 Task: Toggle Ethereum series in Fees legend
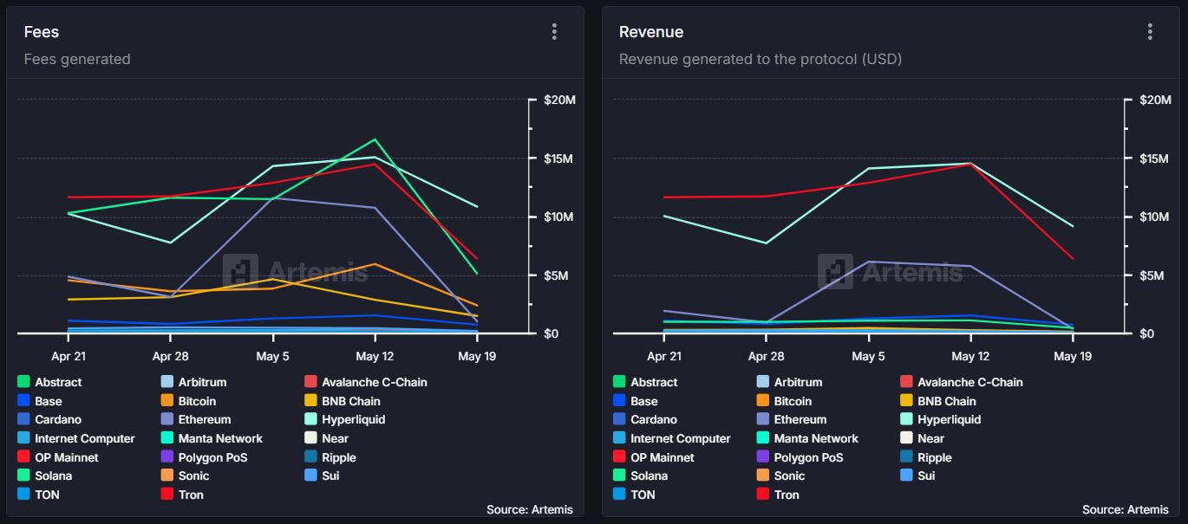click(196, 419)
